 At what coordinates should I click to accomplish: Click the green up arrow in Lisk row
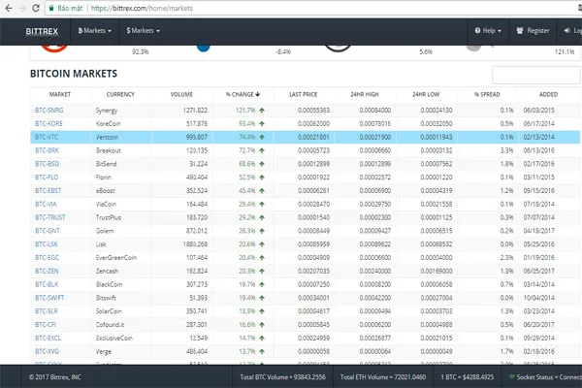tap(262, 243)
